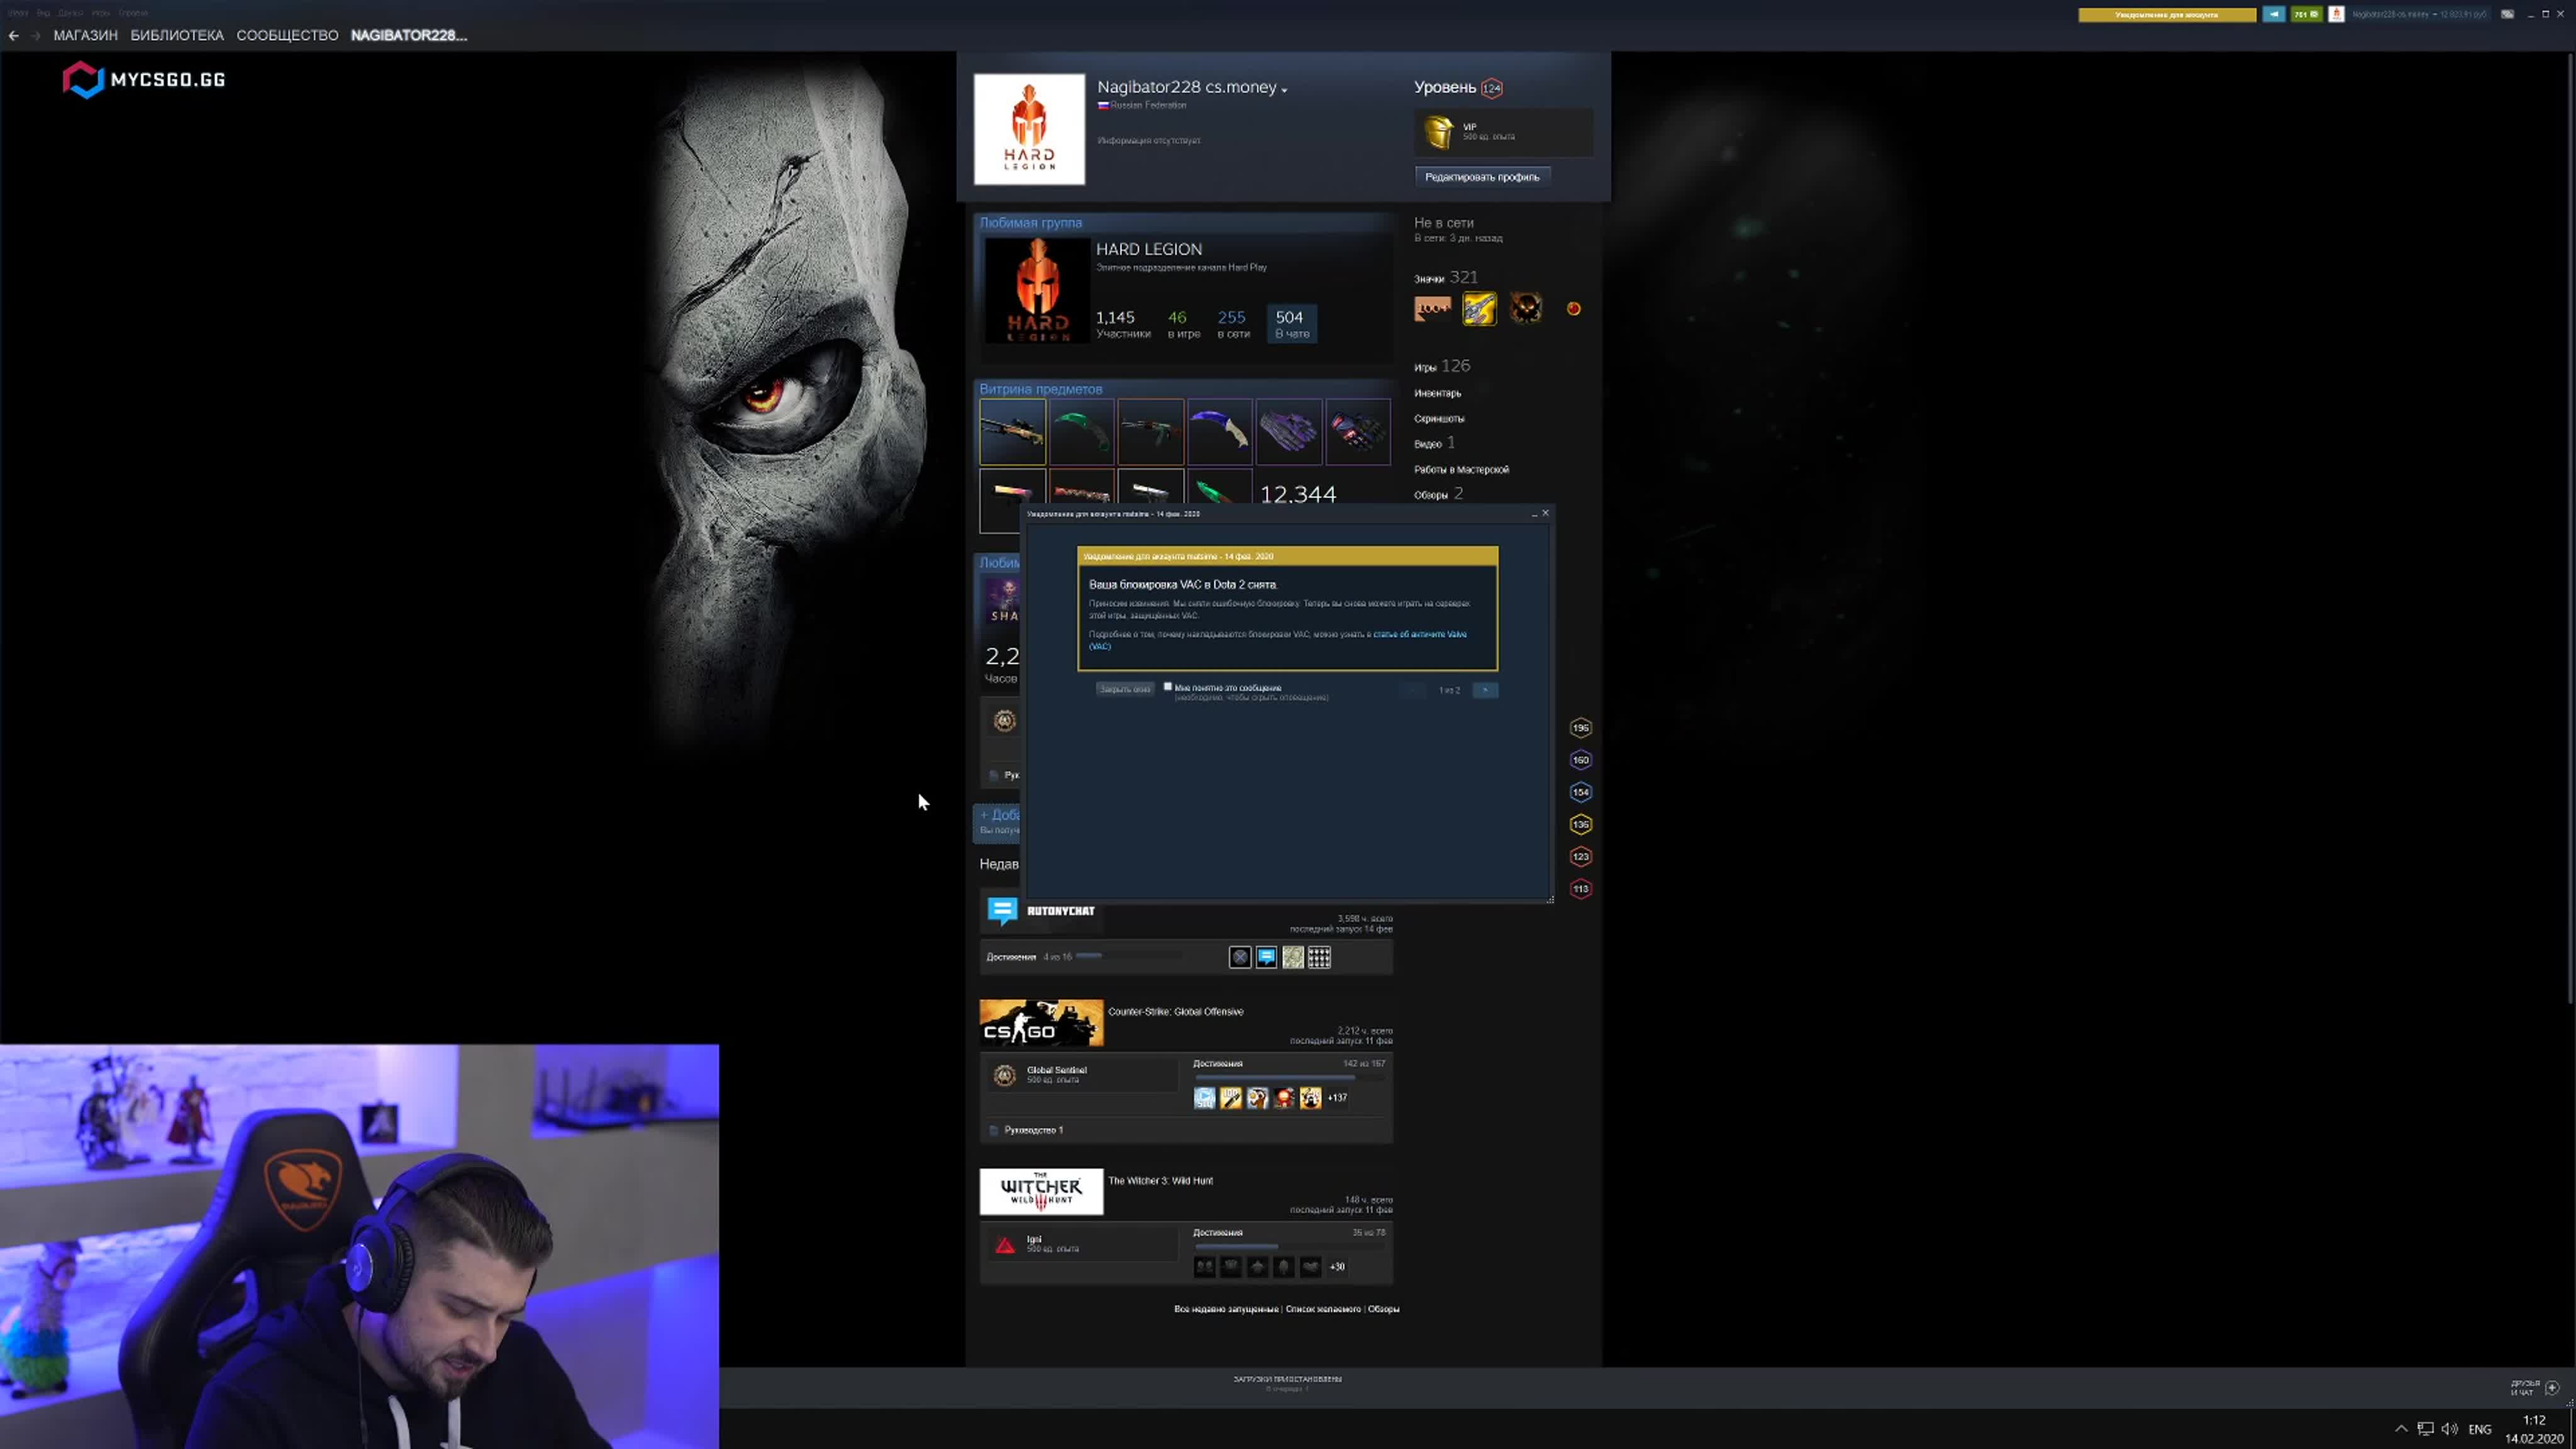
Task: Select the blue karambit showcase item
Action: tap(1219, 432)
